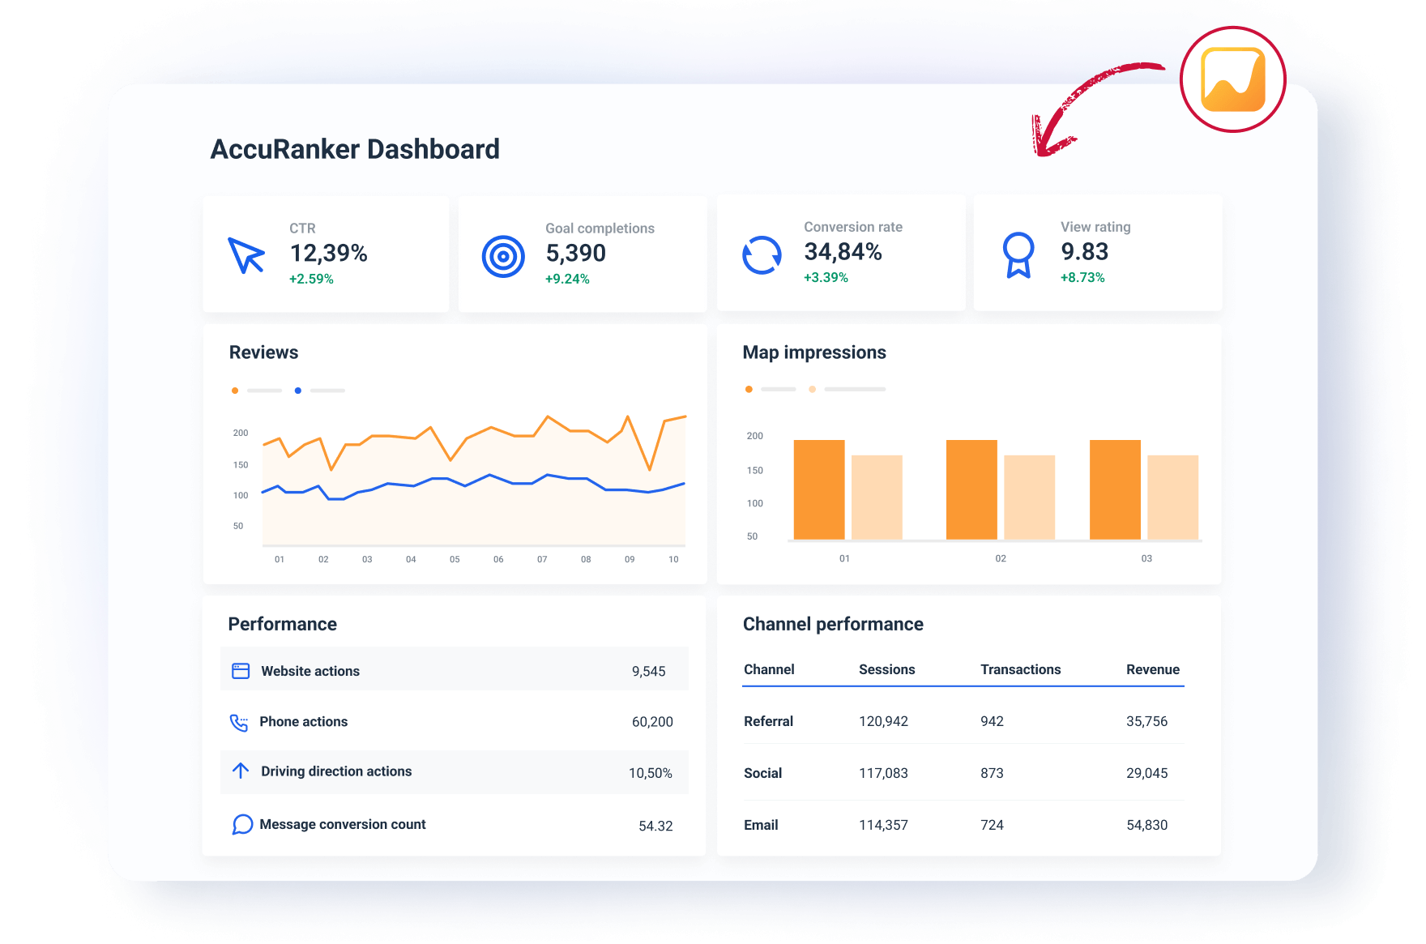Toggle the orange series in the Reviews legend
The height and width of the screenshot is (944, 1426).
pos(235,390)
